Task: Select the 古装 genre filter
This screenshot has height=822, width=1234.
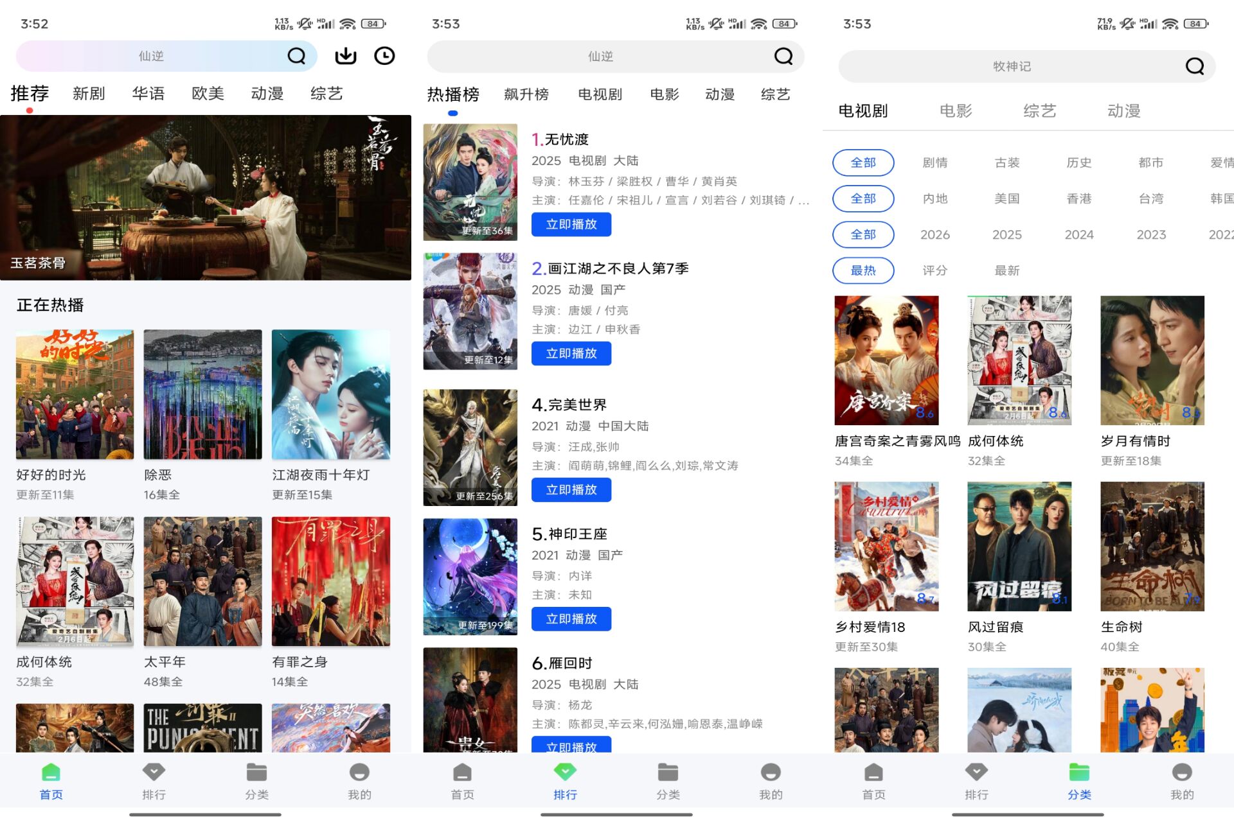Action: (1006, 162)
